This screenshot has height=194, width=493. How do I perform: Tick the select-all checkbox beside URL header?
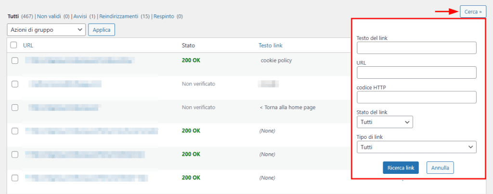pos(14,45)
